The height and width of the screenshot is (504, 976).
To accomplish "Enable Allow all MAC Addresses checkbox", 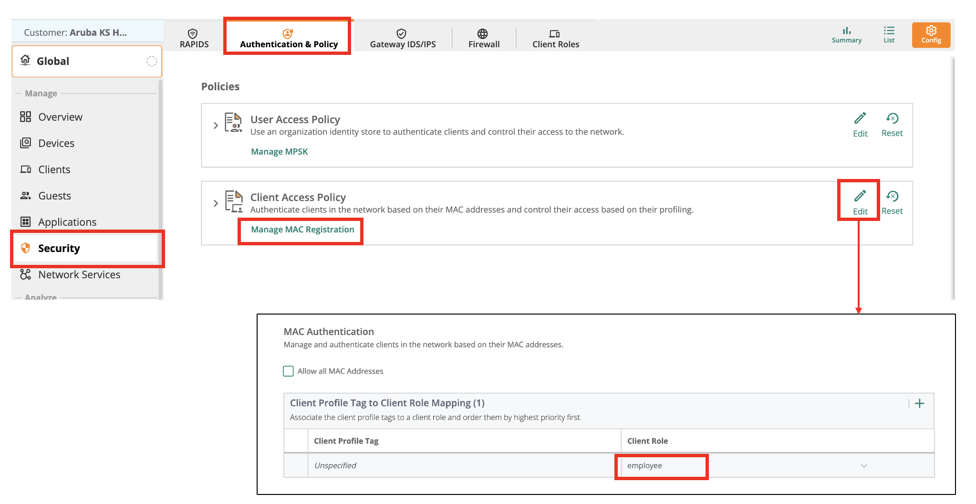I will 288,371.
